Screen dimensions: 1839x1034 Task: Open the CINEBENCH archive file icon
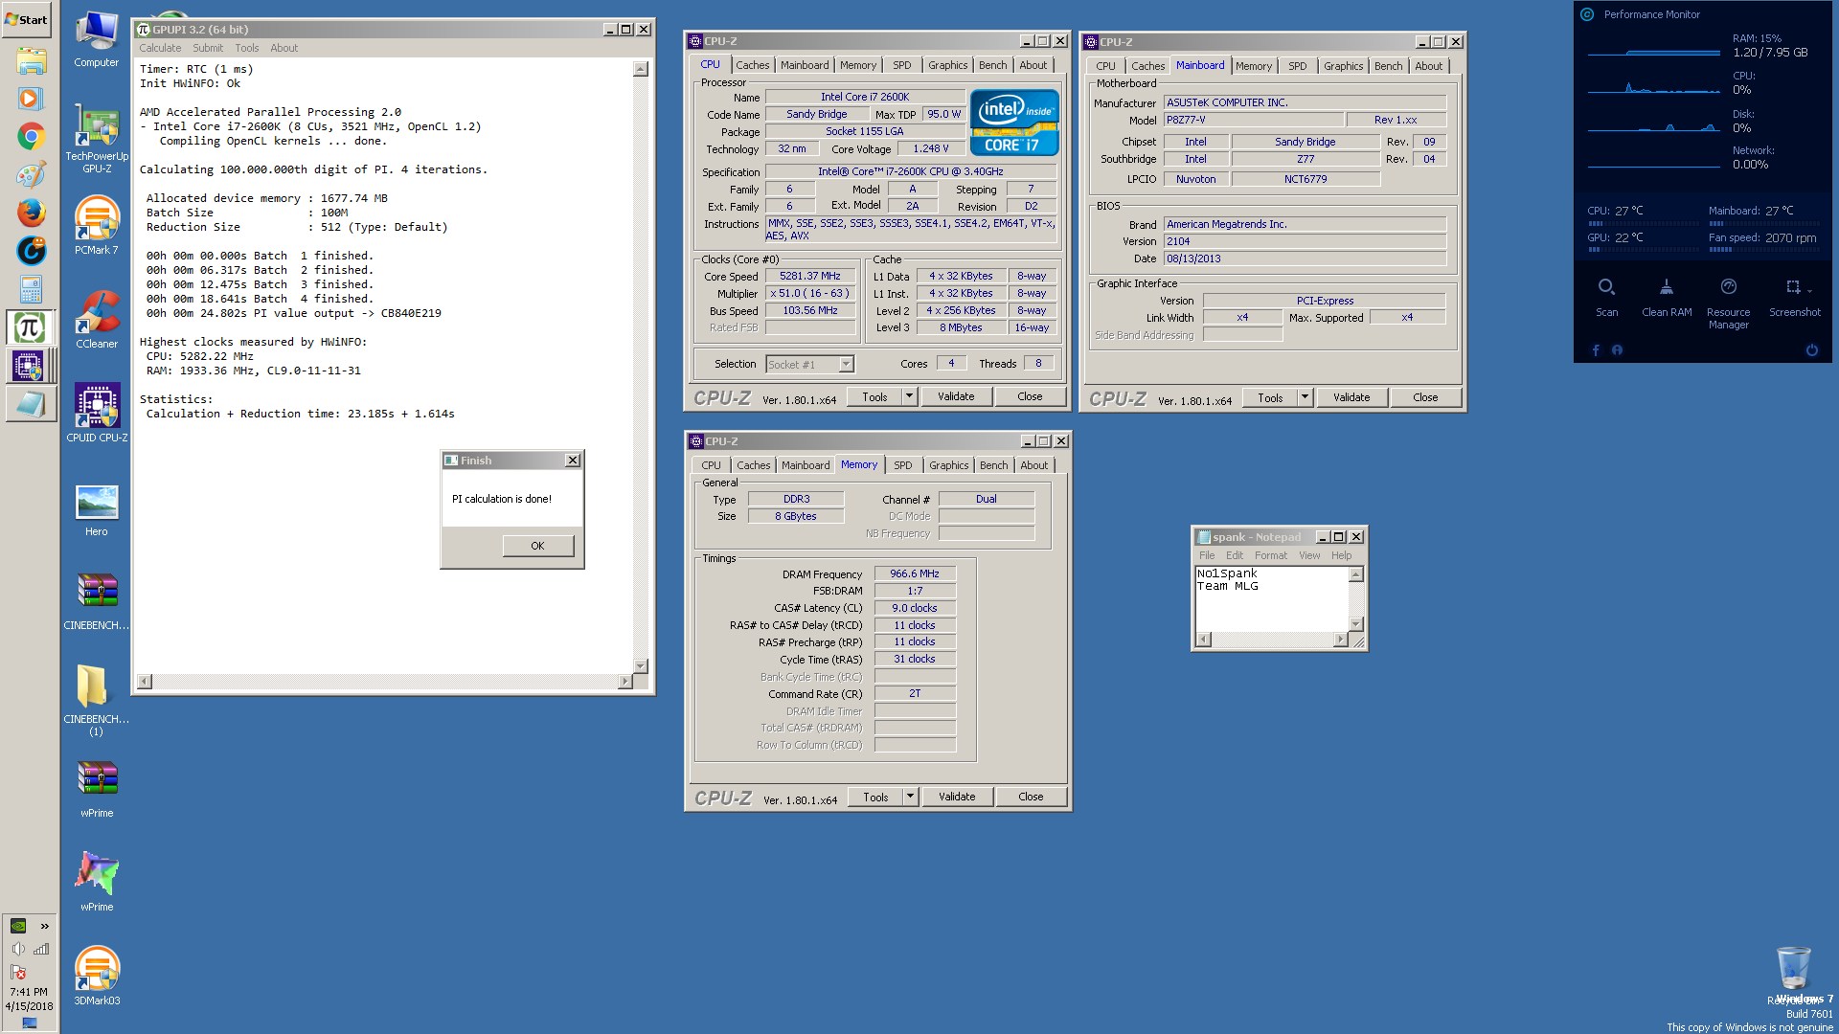coord(97,601)
